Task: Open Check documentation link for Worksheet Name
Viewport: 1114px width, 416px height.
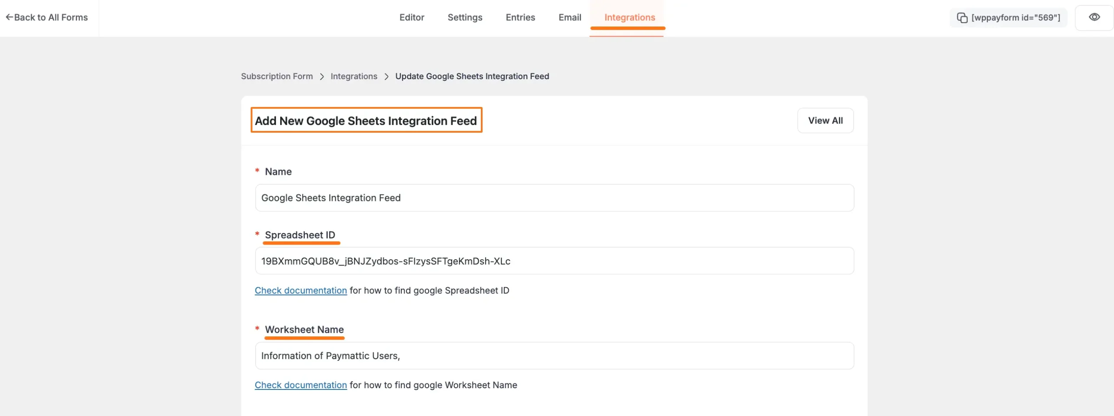Action: coord(301,385)
